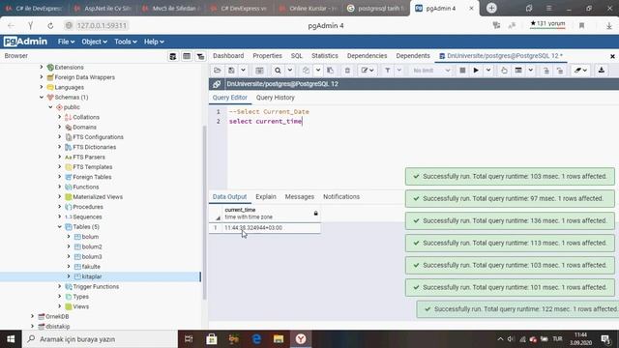Viewport: 619px width, 348px height.
Task: Open the Filter options dropdown arrow
Action: (x=399, y=71)
